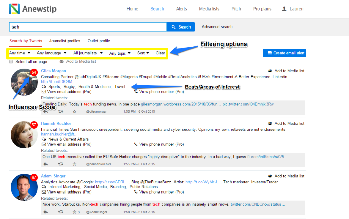Open the Any time filter dropdown
Viewport: 349px width, 219px height.
point(19,53)
